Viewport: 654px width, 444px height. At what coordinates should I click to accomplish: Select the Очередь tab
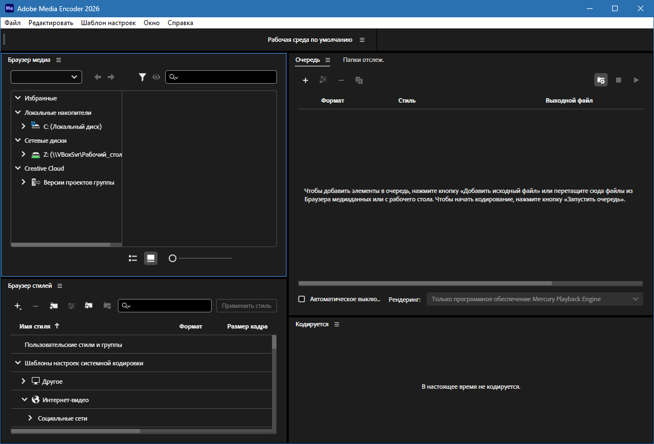(308, 60)
